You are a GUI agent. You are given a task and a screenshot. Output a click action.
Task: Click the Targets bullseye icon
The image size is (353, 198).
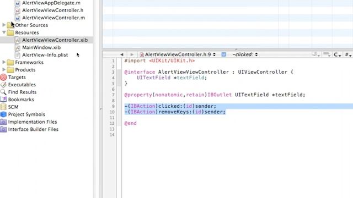(3, 77)
